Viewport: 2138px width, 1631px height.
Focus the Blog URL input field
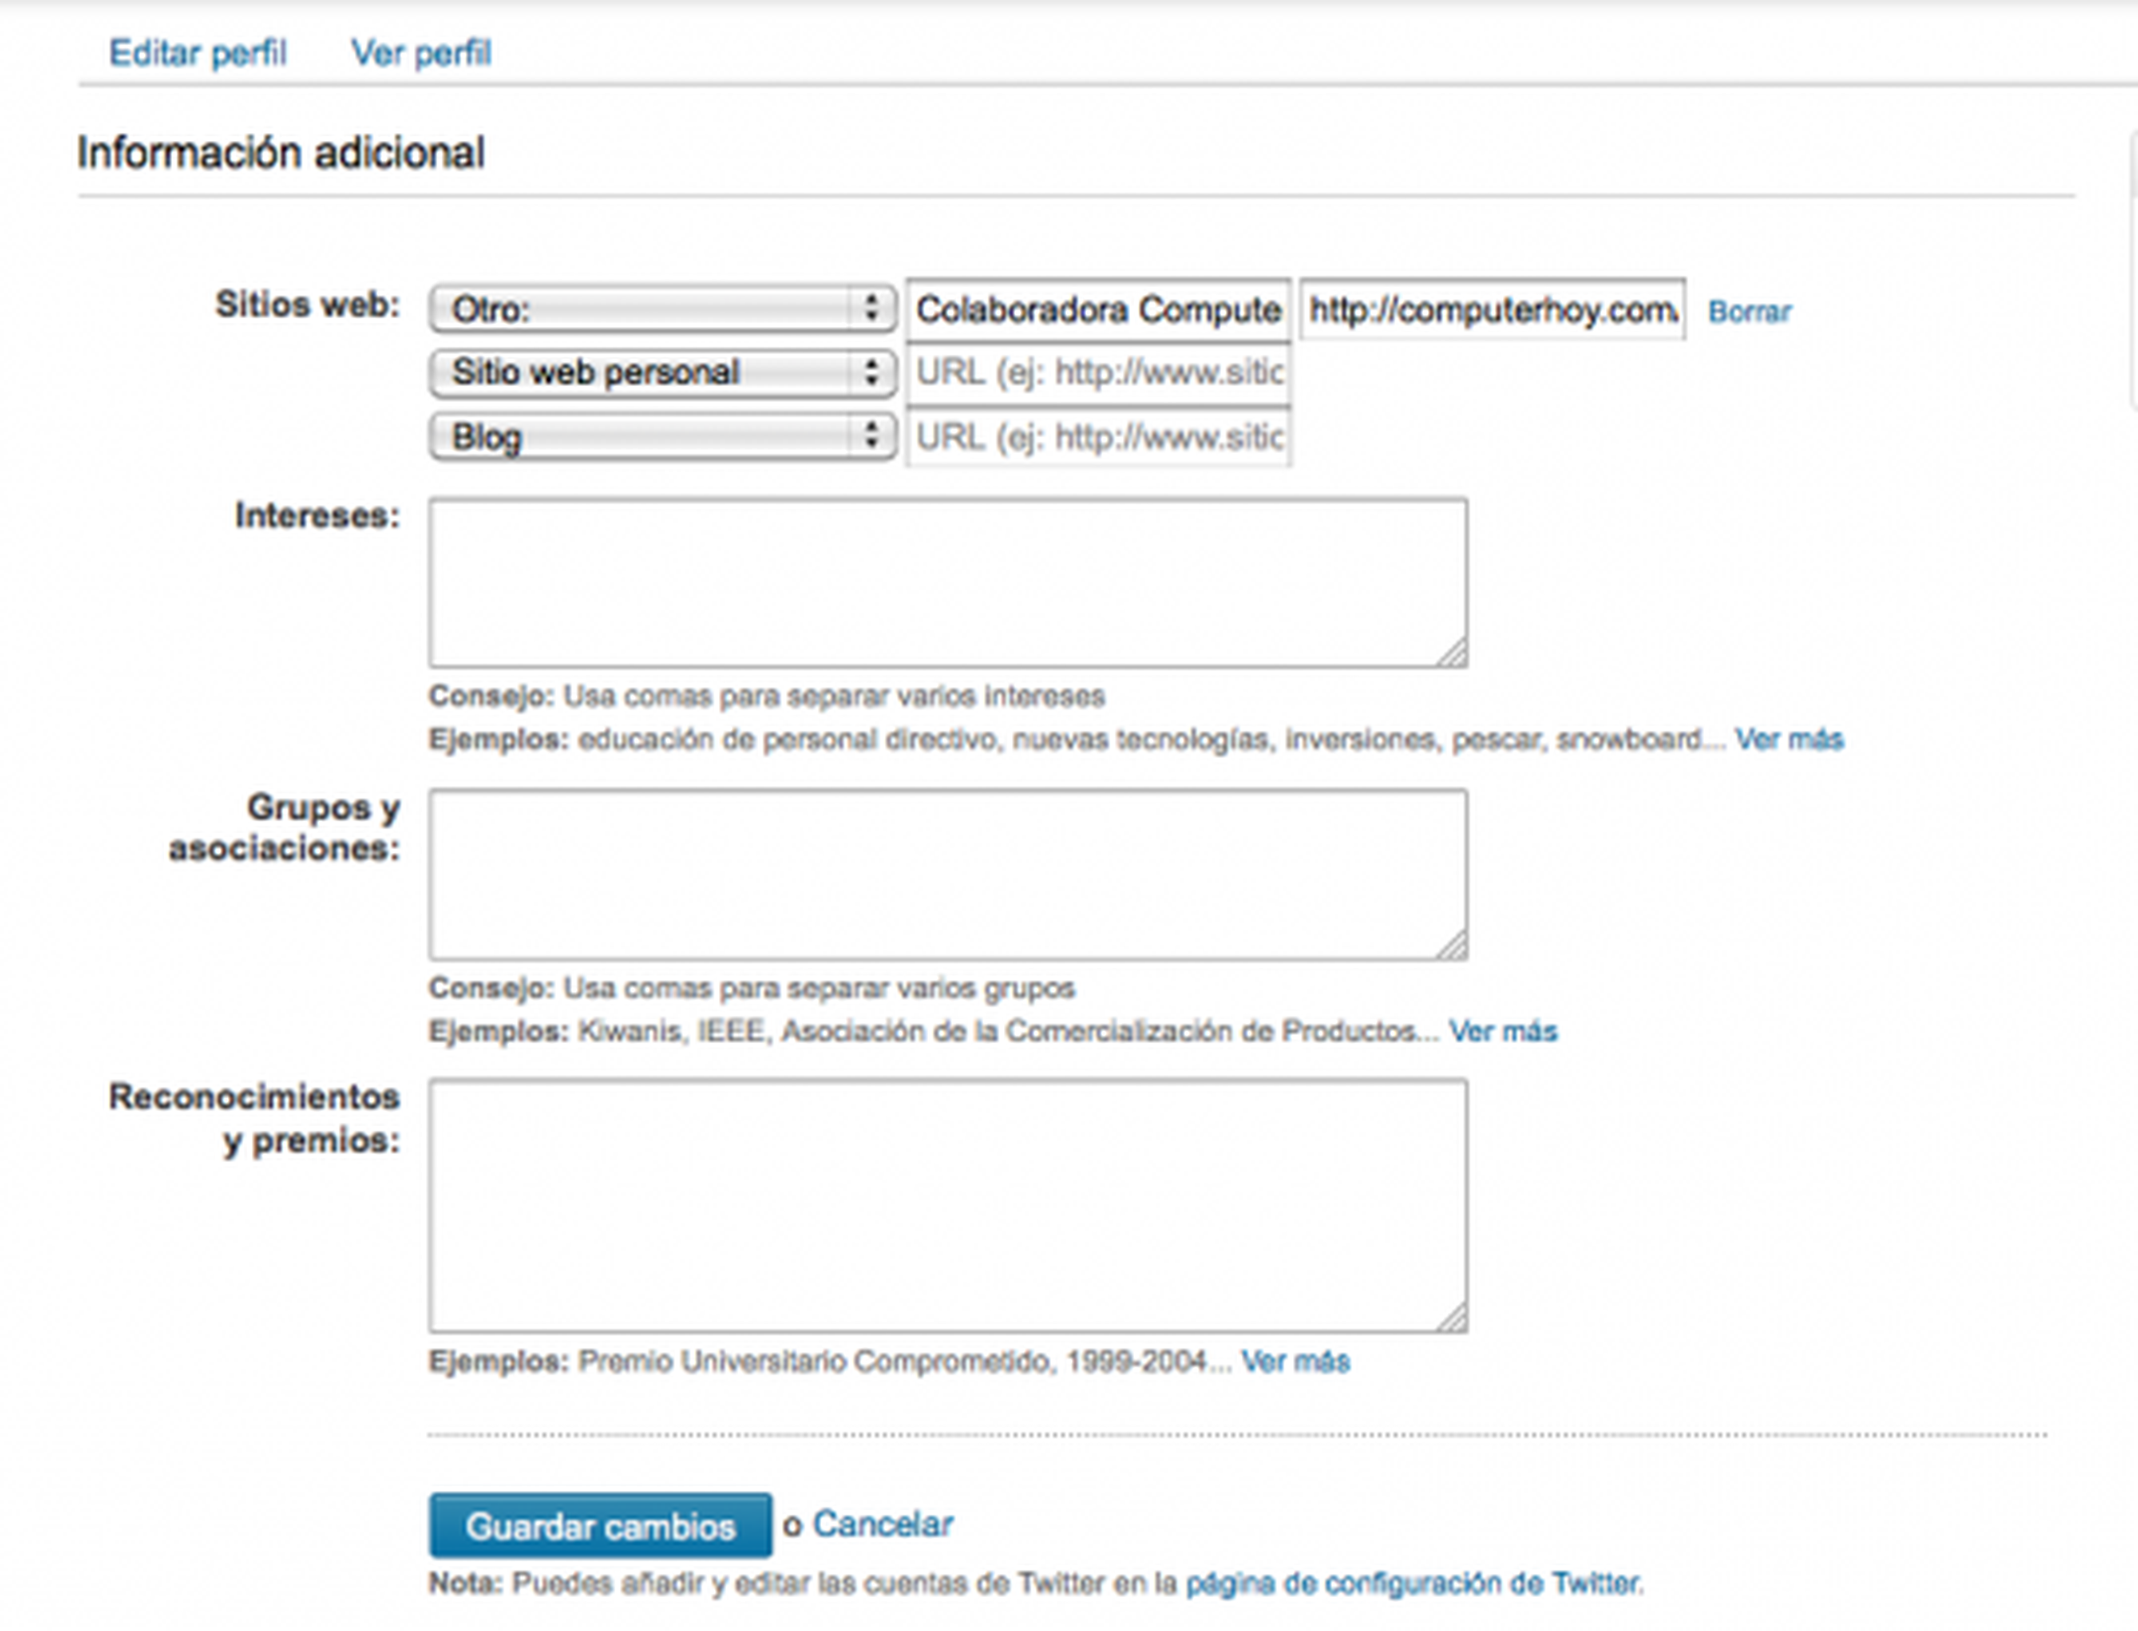tap(1098, 438)
